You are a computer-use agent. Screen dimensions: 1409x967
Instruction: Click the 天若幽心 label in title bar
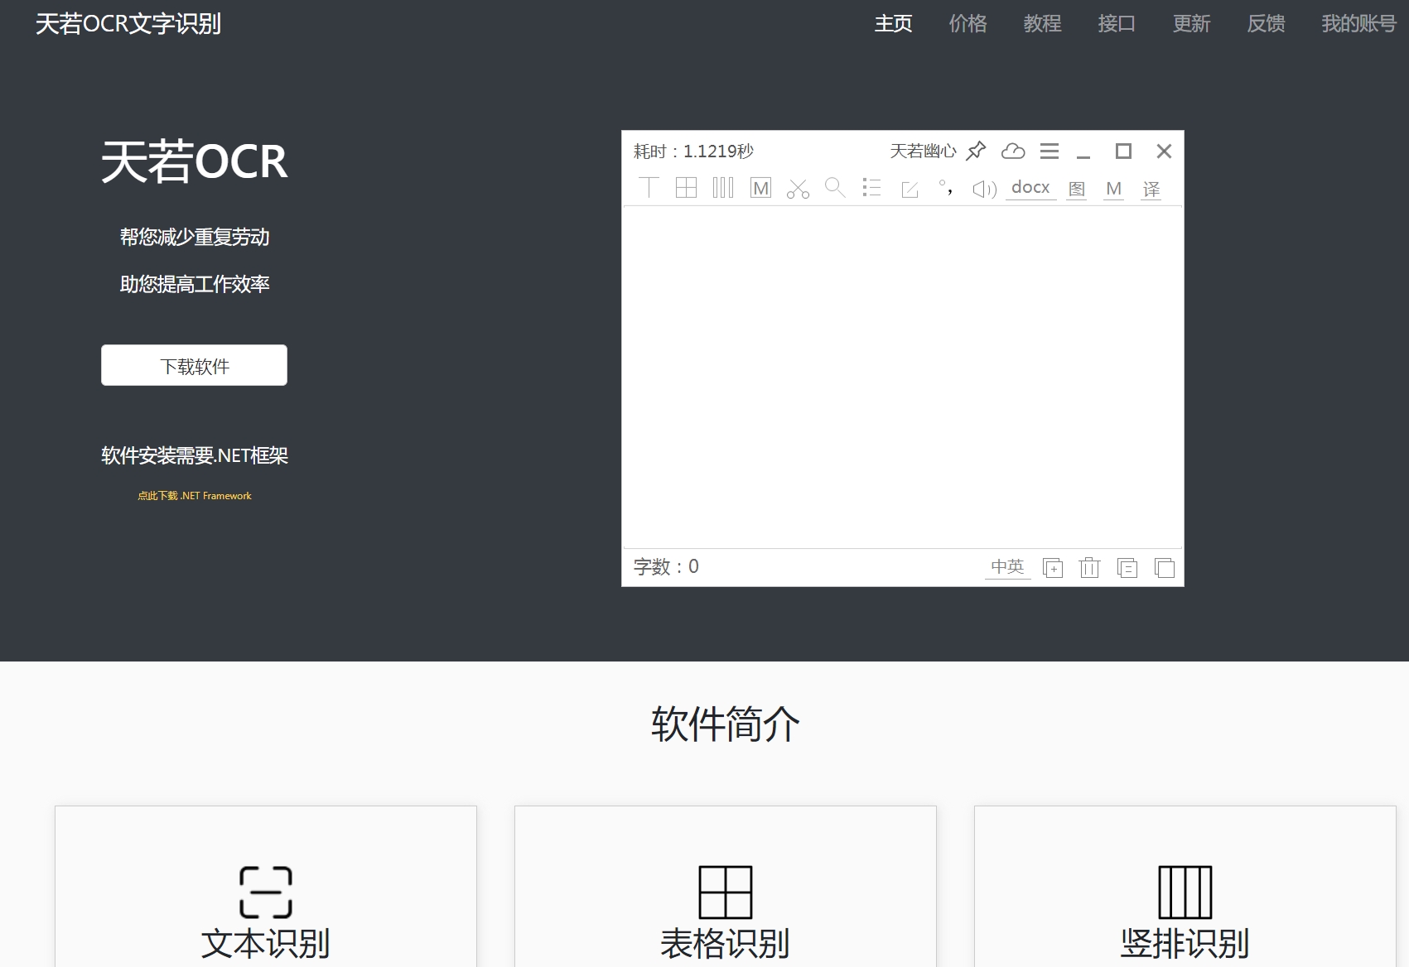click(923, 152)
